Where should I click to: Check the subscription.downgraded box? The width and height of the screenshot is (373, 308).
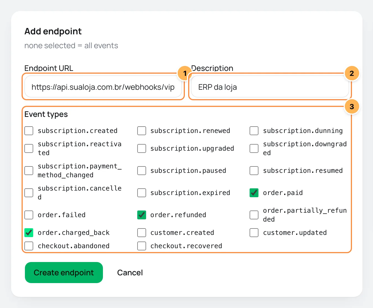point(254,148)
